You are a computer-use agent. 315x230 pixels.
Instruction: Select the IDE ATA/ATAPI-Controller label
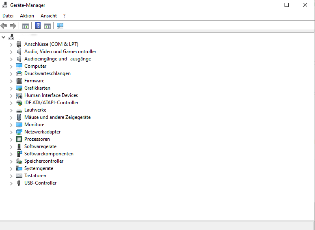click(51, 103)
